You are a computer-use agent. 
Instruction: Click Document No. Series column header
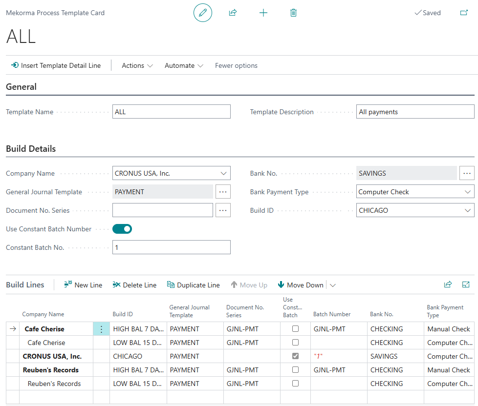pos(245,311)
